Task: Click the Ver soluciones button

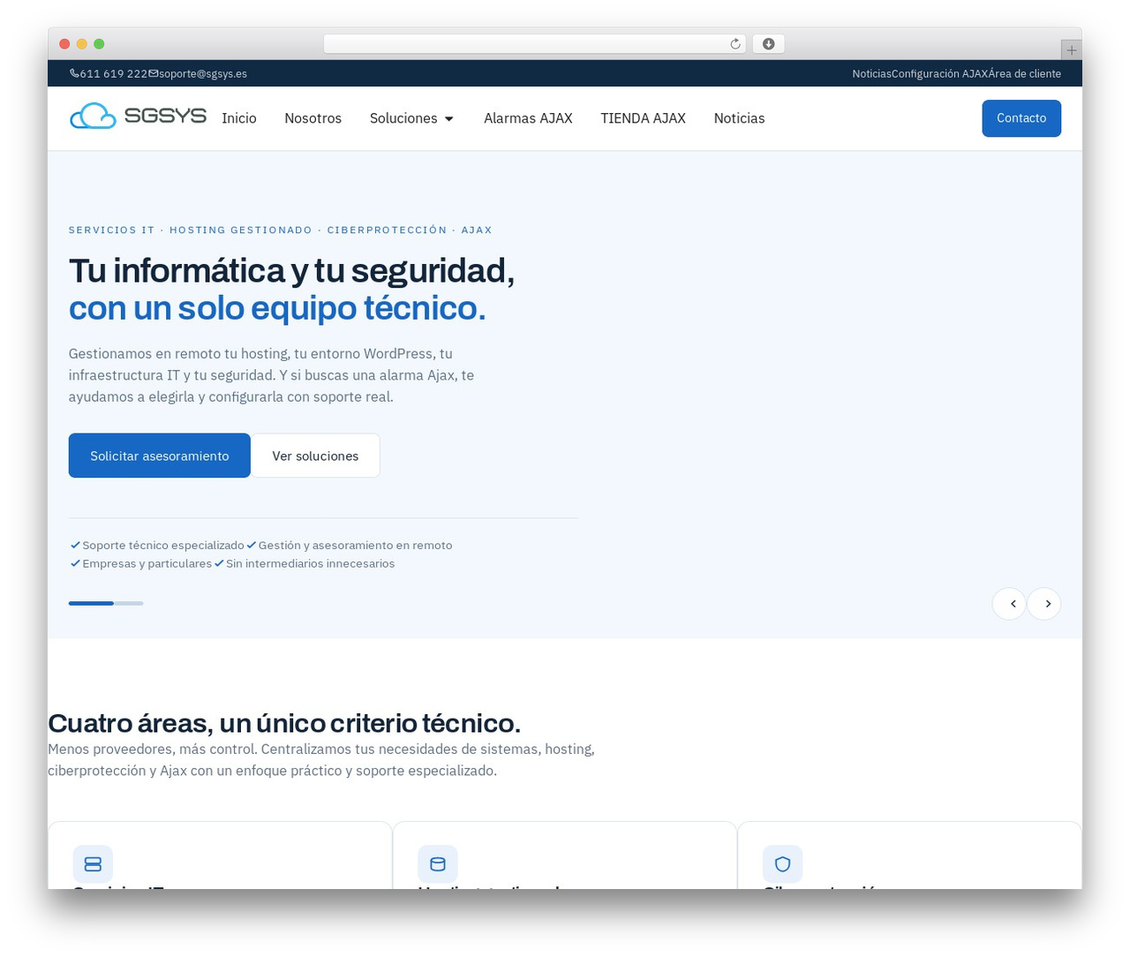Action: click(315, 456)
